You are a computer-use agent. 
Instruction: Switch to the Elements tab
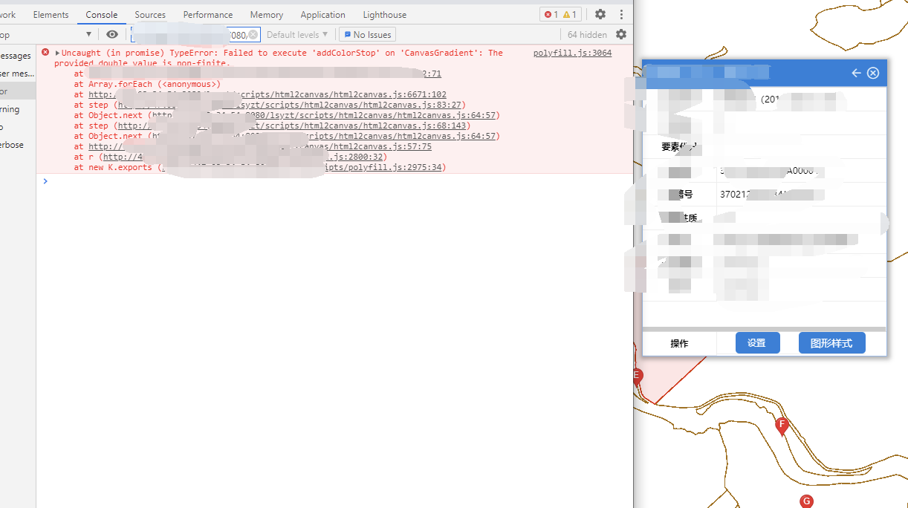pos(51,14)
